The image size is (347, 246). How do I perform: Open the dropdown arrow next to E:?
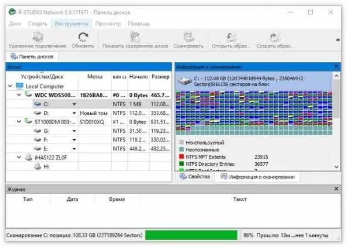[x=75, y=148]
